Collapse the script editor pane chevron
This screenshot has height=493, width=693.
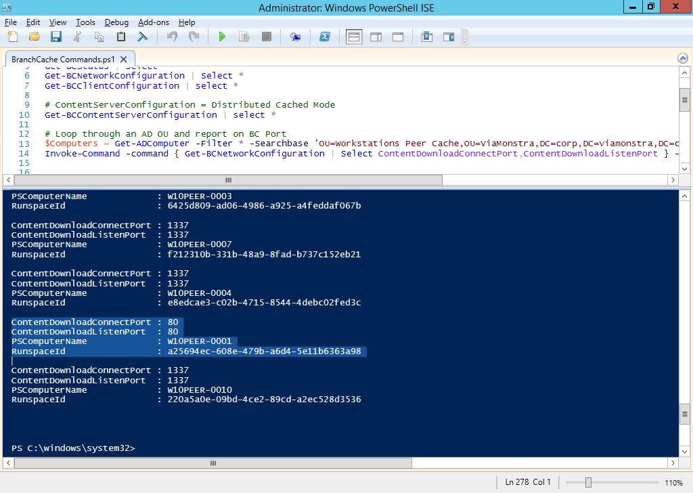click(683, 58)
